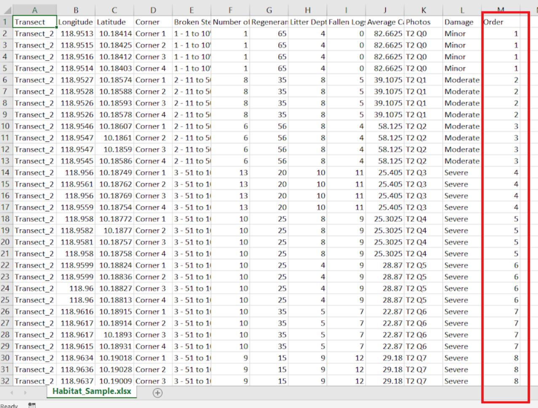The image size is (538, 408).
Task: Add a new sheet with plus icon
Action: coord(157,392)
